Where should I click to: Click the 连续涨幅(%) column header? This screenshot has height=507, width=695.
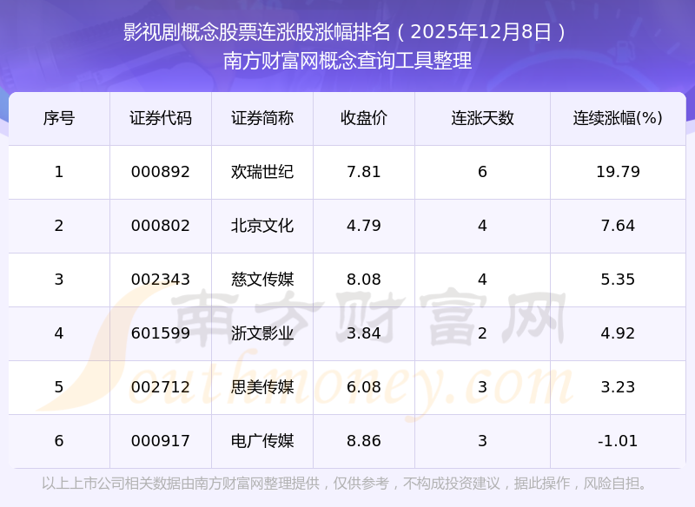pos(618,118)
